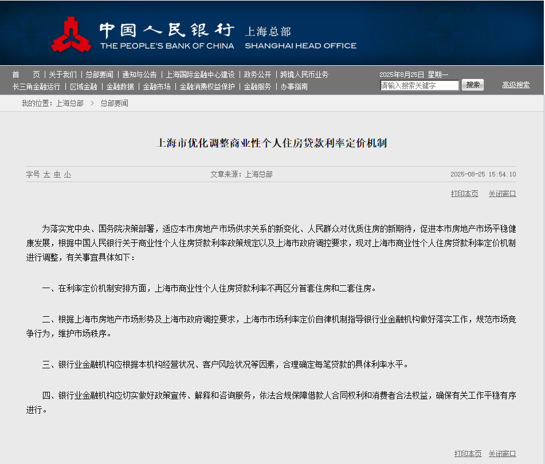
Task: Click the People's Bank of China logo
Action: click(71, 35)
